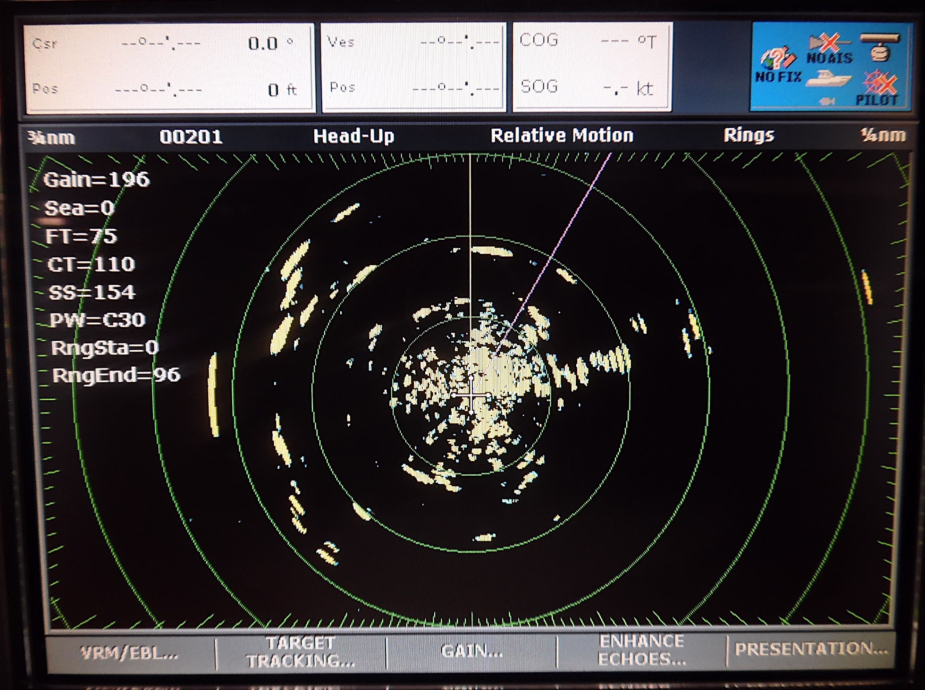Tap the small fish icon in status panel

(828, 101)
